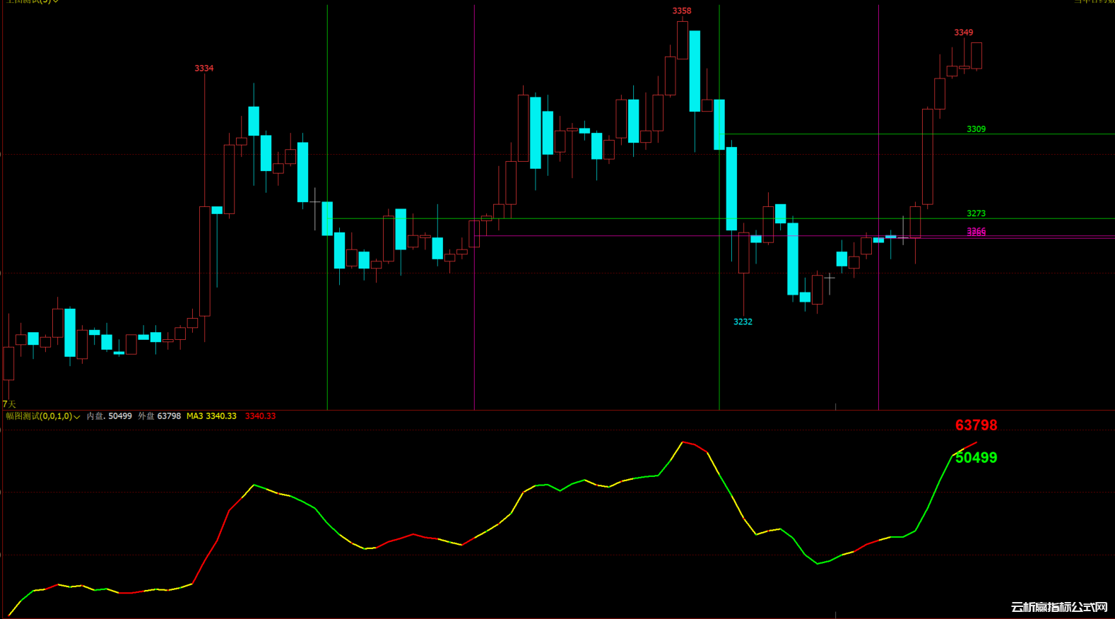Image resolution: width=1115 pixels, height=619 pixels.
Task: Click the large red 63798 figure
Action: 977,425
